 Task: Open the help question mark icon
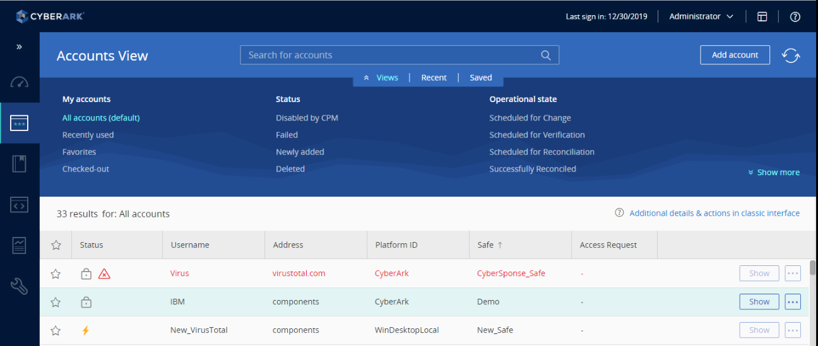pos(795,17)
